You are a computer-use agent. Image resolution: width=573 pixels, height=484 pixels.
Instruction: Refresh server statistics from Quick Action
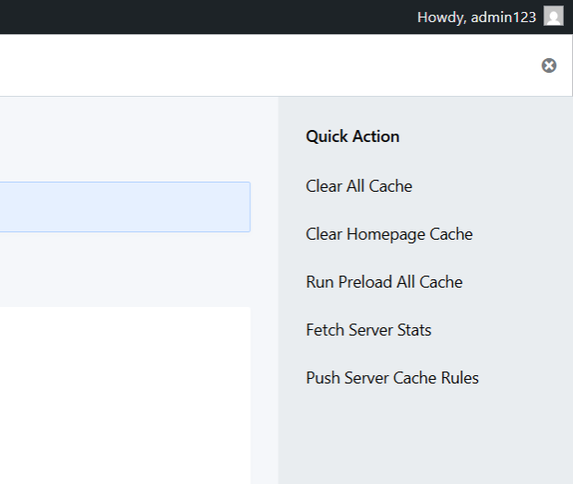368,330
